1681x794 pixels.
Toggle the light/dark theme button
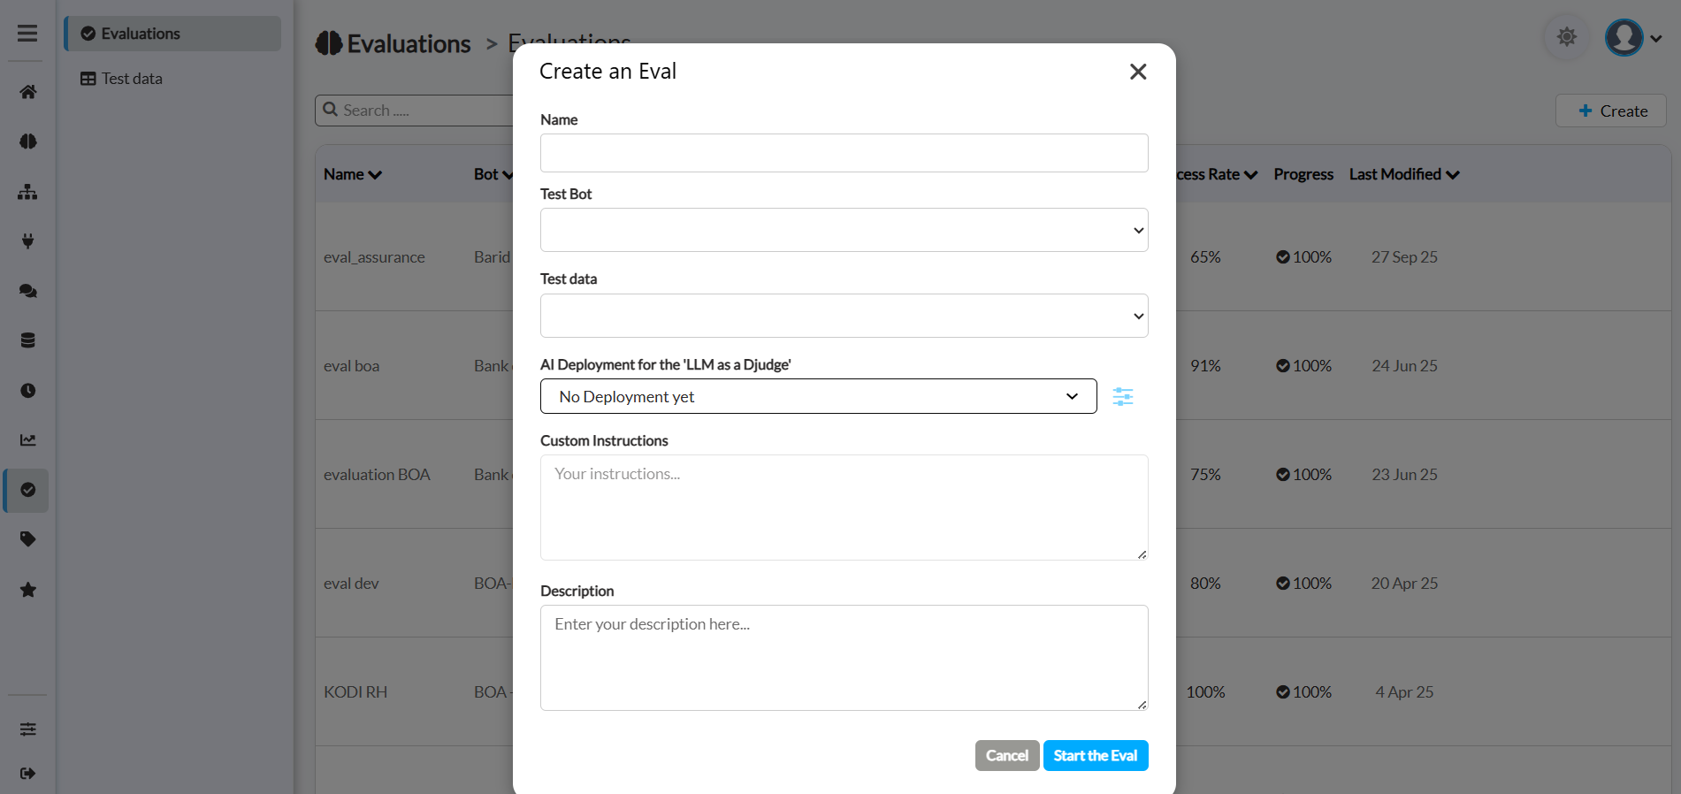pos(1566,37)
